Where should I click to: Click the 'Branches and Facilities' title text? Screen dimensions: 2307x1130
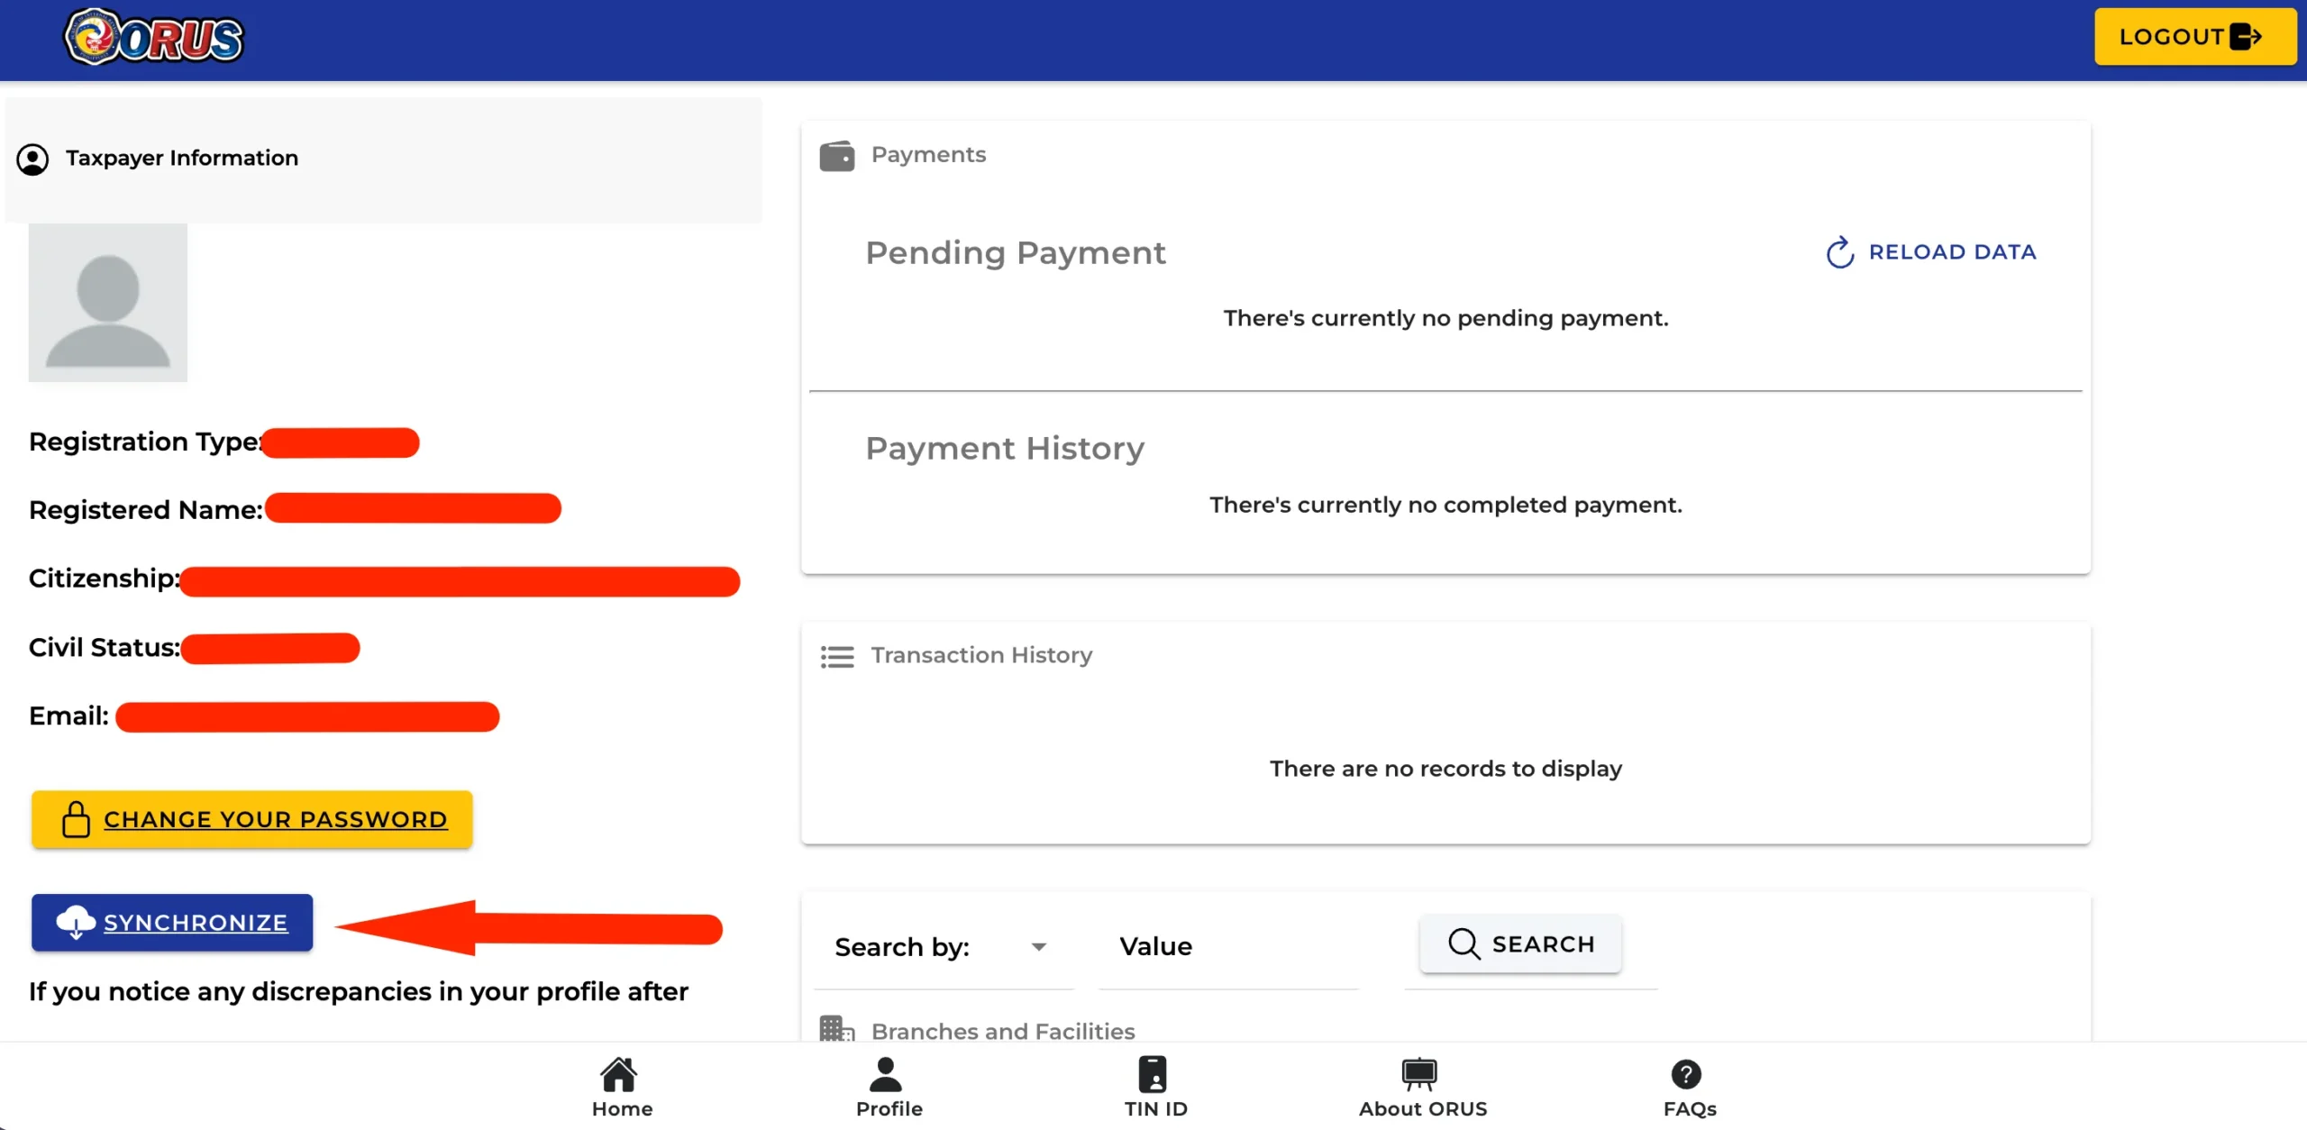[1003, 1031]
